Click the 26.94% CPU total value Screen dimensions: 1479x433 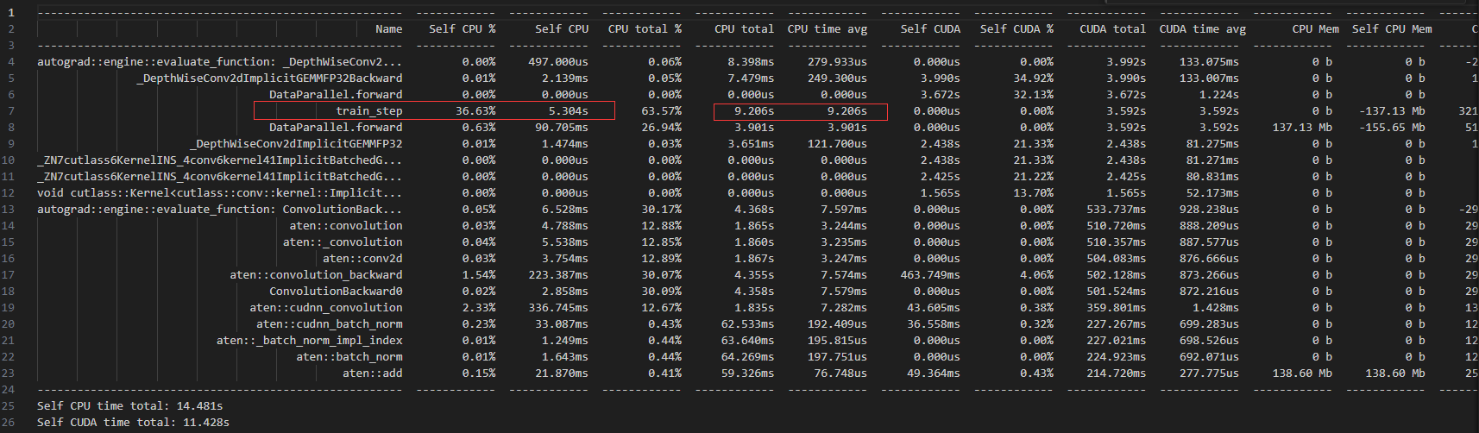[x=662, y=127]
